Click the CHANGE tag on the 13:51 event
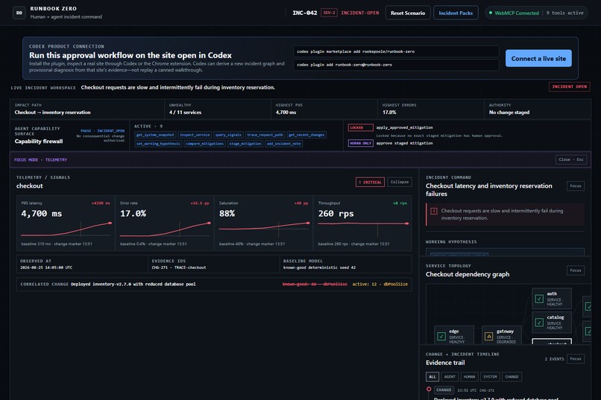The width and height of the screenshot is (601, 400). coord(444,390)
